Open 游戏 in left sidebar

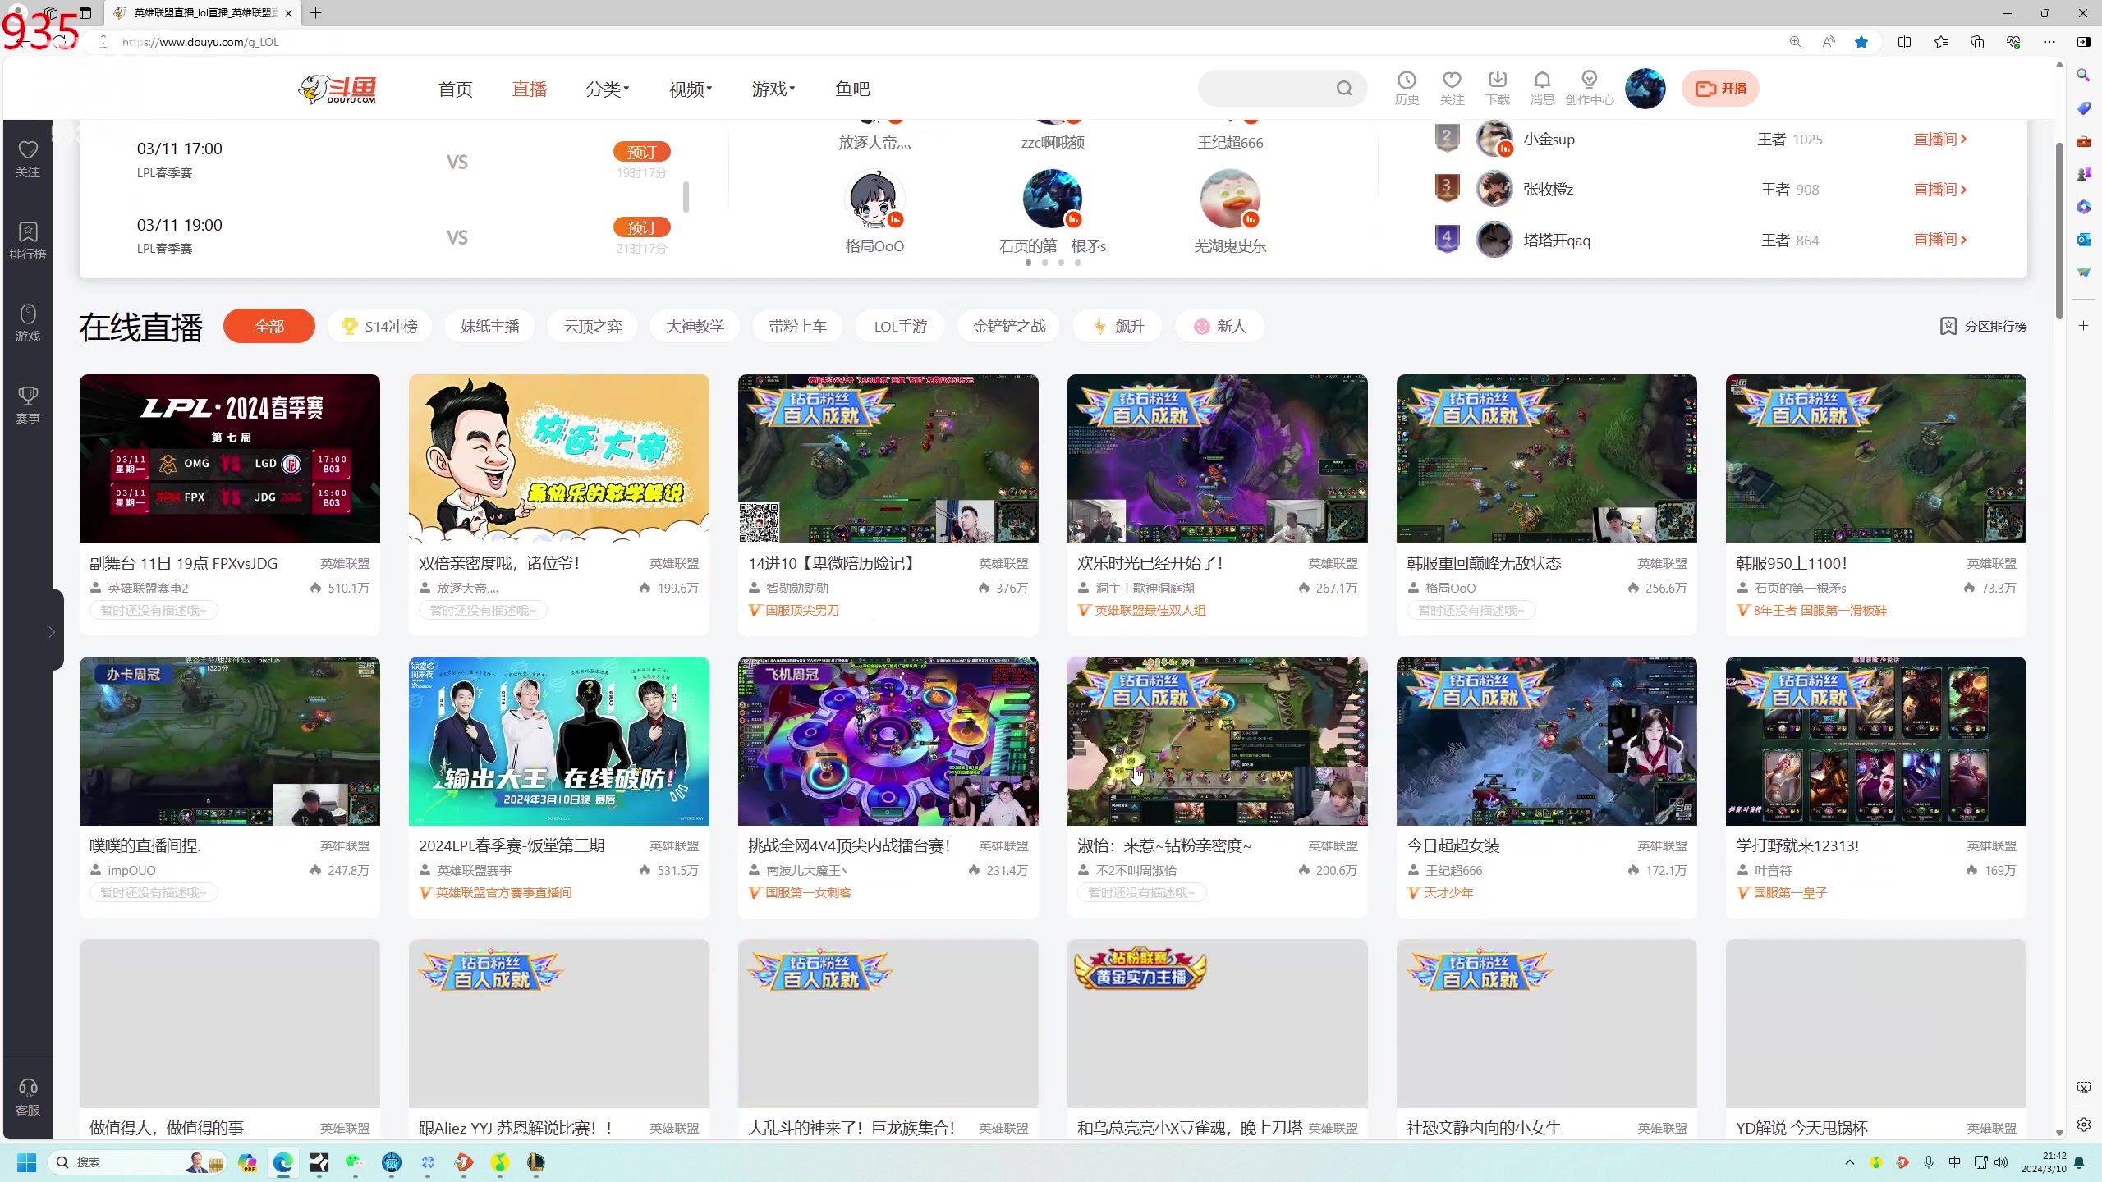[28, 323]
